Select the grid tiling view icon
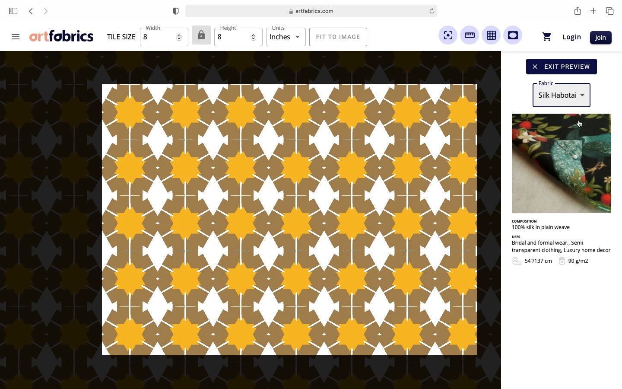 (x=491, y=35)
